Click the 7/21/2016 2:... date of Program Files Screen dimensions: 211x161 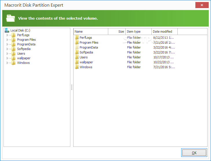[x=164, y=42]
